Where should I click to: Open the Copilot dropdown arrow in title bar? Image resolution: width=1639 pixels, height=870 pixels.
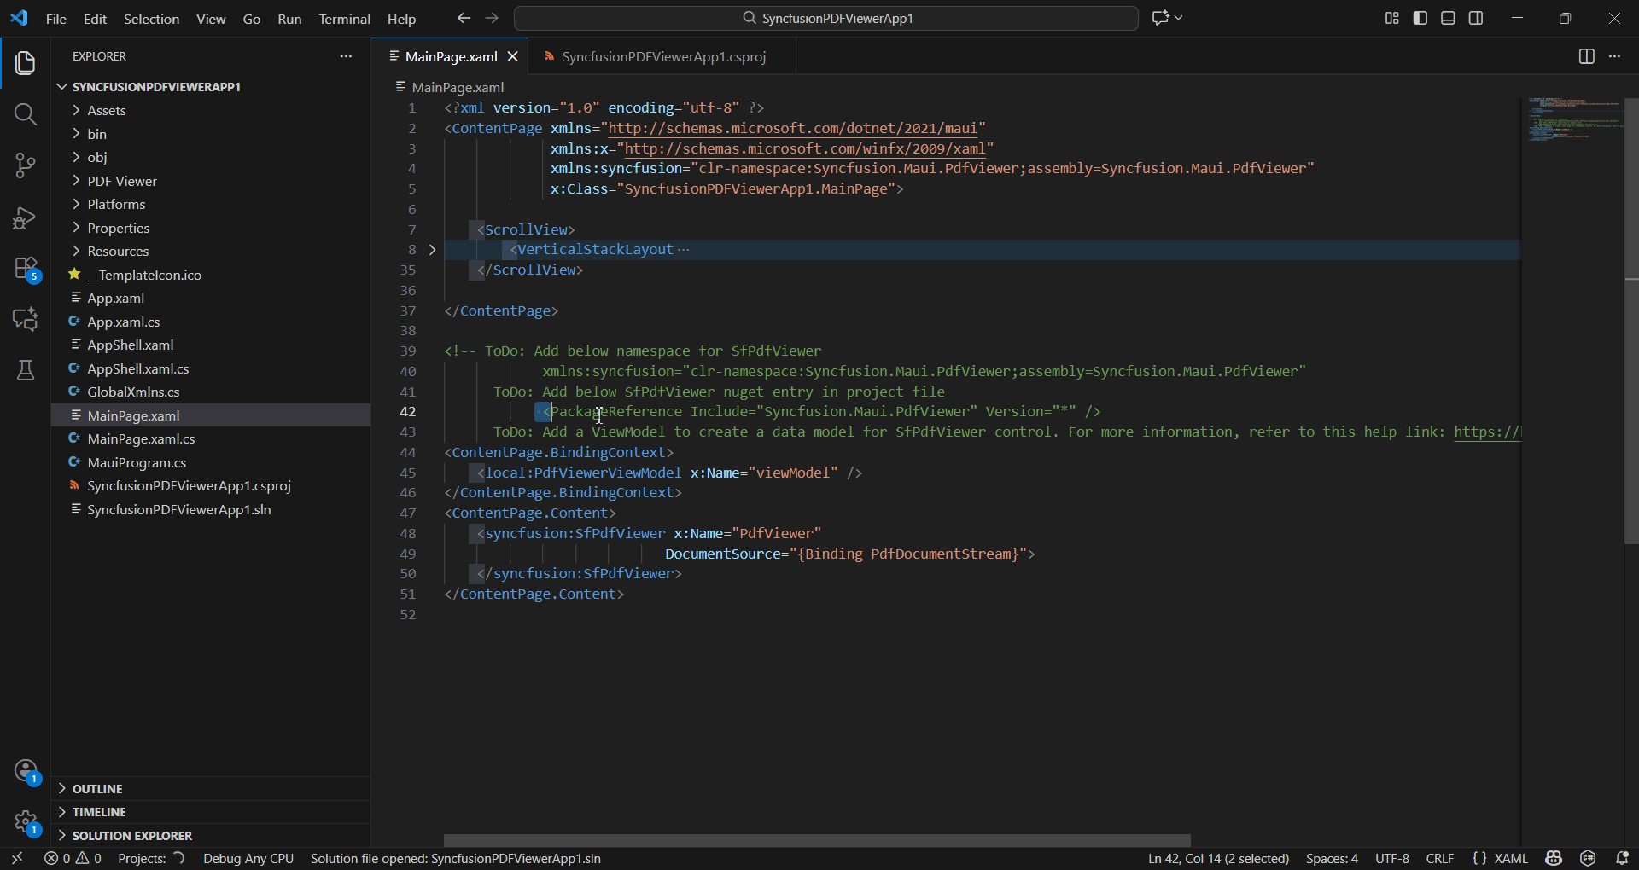pos(1179,18)
